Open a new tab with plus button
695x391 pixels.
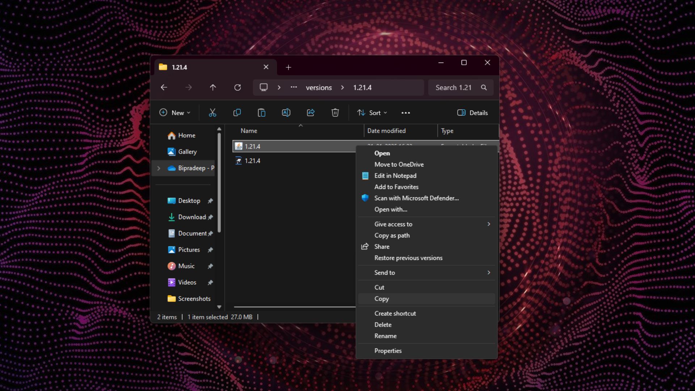(288, 67)
